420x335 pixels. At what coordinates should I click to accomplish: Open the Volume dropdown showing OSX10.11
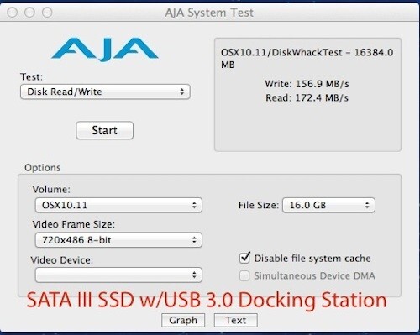[x=118, y=205]
